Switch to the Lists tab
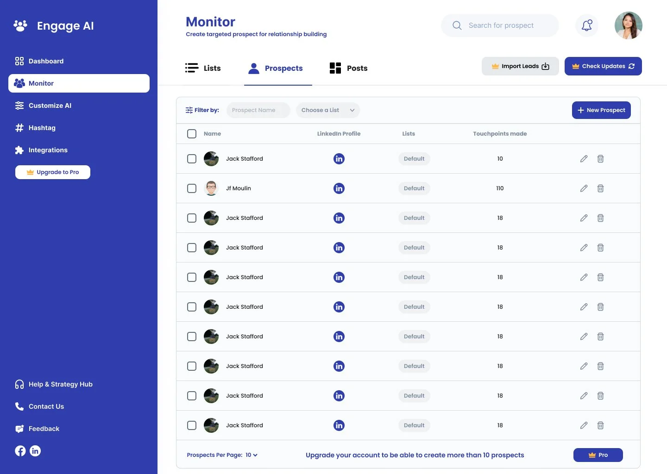The image size is (667, 474). [203, 68]
